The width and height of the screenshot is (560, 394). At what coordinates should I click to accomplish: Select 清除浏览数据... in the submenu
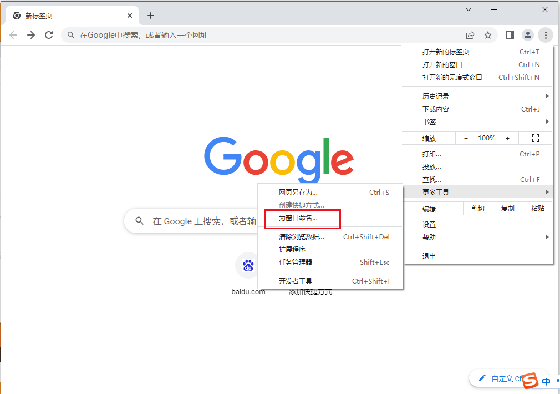[330, 237]
